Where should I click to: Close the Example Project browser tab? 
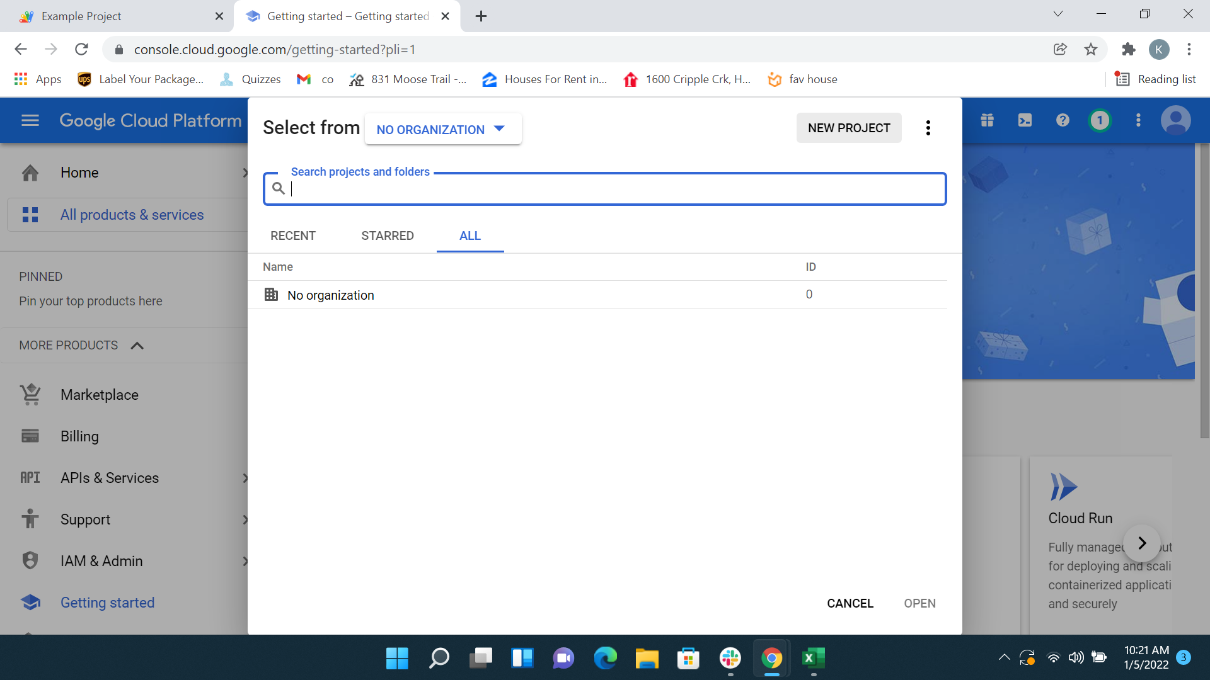(219, 16)
